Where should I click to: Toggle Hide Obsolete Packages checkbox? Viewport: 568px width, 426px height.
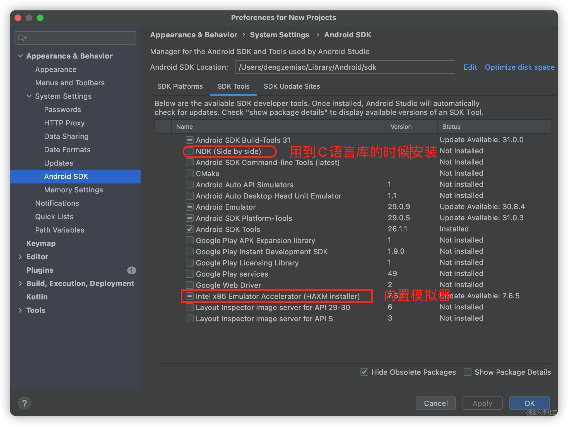(x=364, y=372)
